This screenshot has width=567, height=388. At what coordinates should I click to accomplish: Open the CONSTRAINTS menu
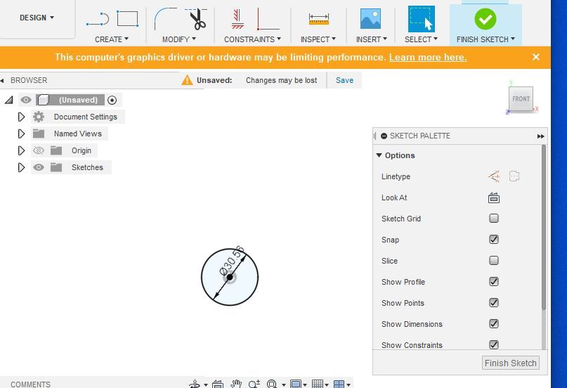click(x=252, y=39)
